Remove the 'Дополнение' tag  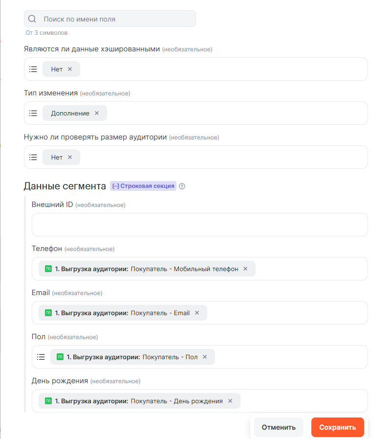97,113
